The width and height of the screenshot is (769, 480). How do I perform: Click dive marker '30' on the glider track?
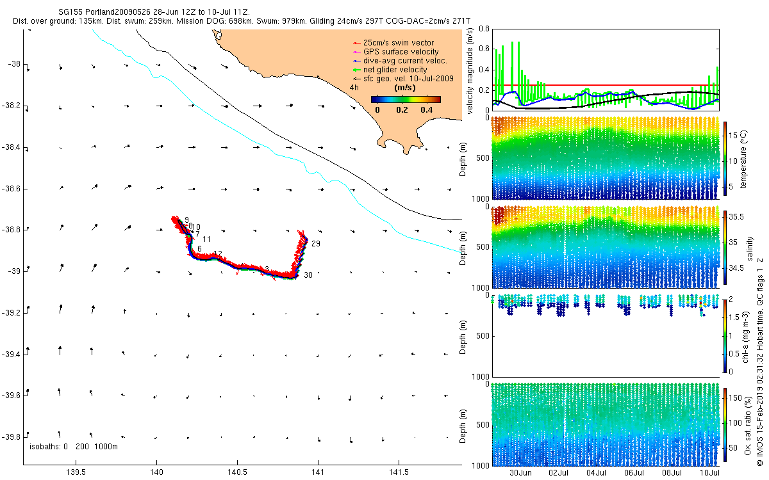point(308,275)
